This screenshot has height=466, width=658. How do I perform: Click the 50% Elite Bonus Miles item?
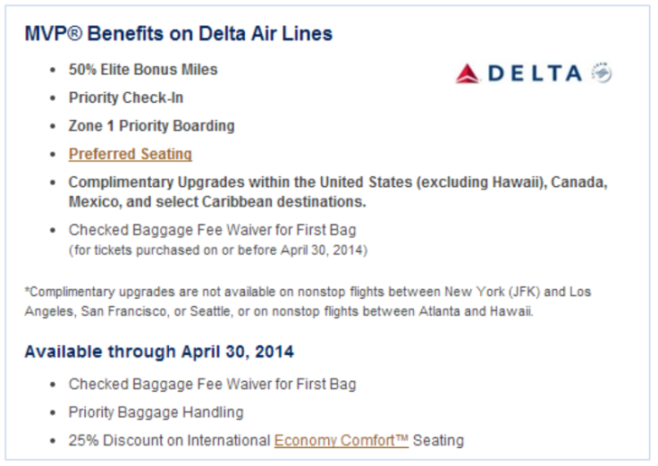pyautogui.click(x=143, y=70)
